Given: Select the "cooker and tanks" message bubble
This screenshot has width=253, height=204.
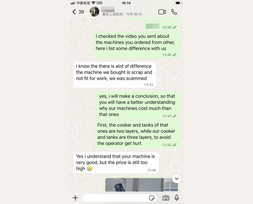Looking at the screenshot, I should tap(137, 135).
